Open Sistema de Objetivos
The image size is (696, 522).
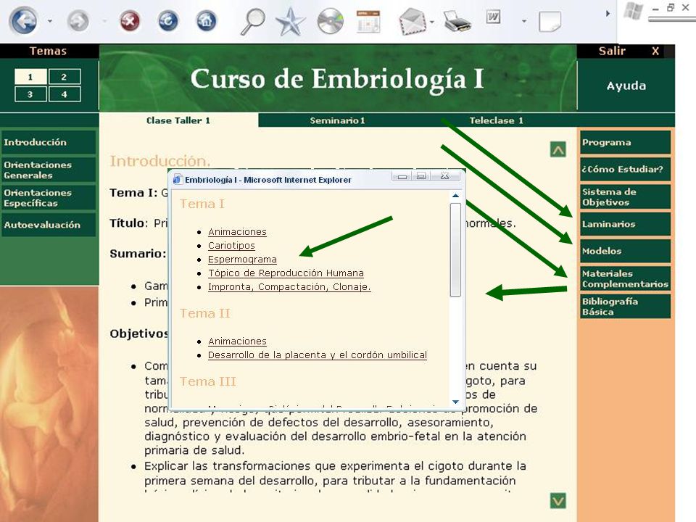pyautogui.click(x=626, y=196)
